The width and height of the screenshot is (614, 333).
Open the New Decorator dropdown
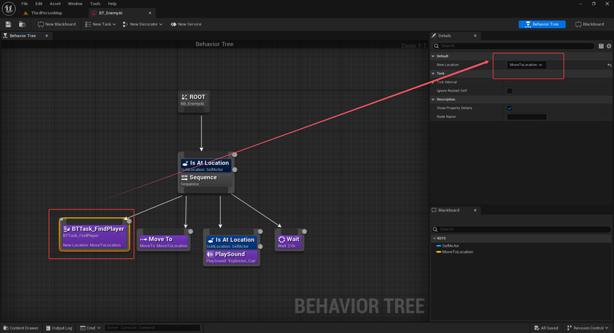coord(142,24)
